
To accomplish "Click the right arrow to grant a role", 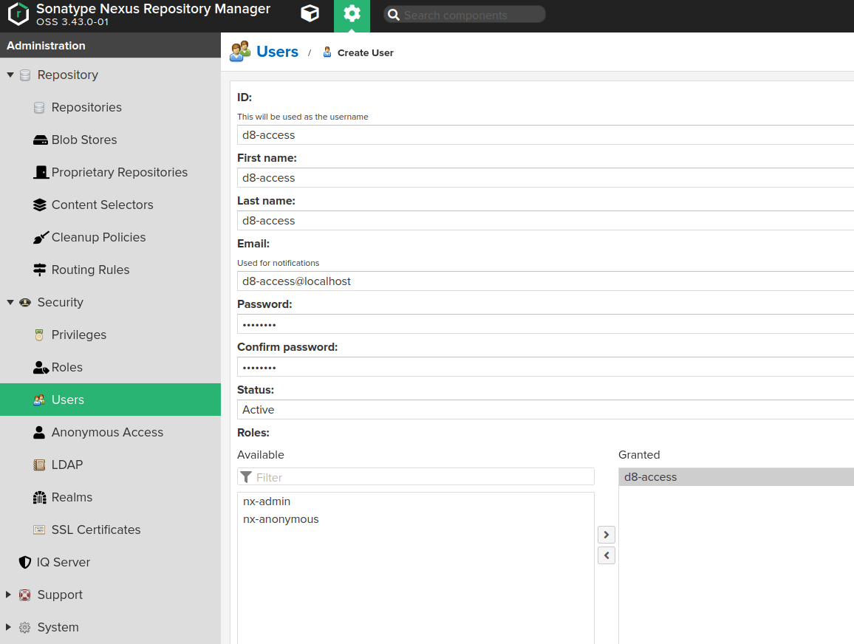I will coord(606,534).
